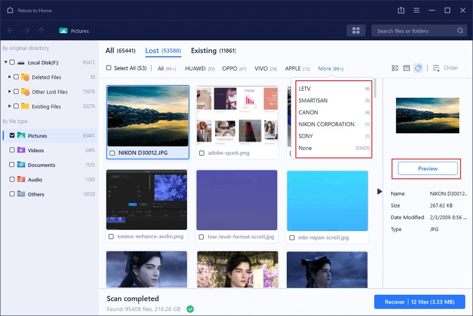Click the tag filter icon
Image resolution: width=473 pixels, height=316 pixels.
(418, 68)
